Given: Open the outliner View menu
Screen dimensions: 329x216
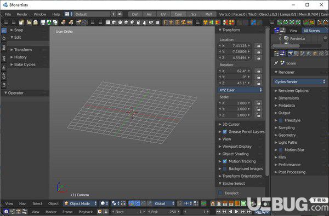Looking at the screenshot, I should click(293, 31).
